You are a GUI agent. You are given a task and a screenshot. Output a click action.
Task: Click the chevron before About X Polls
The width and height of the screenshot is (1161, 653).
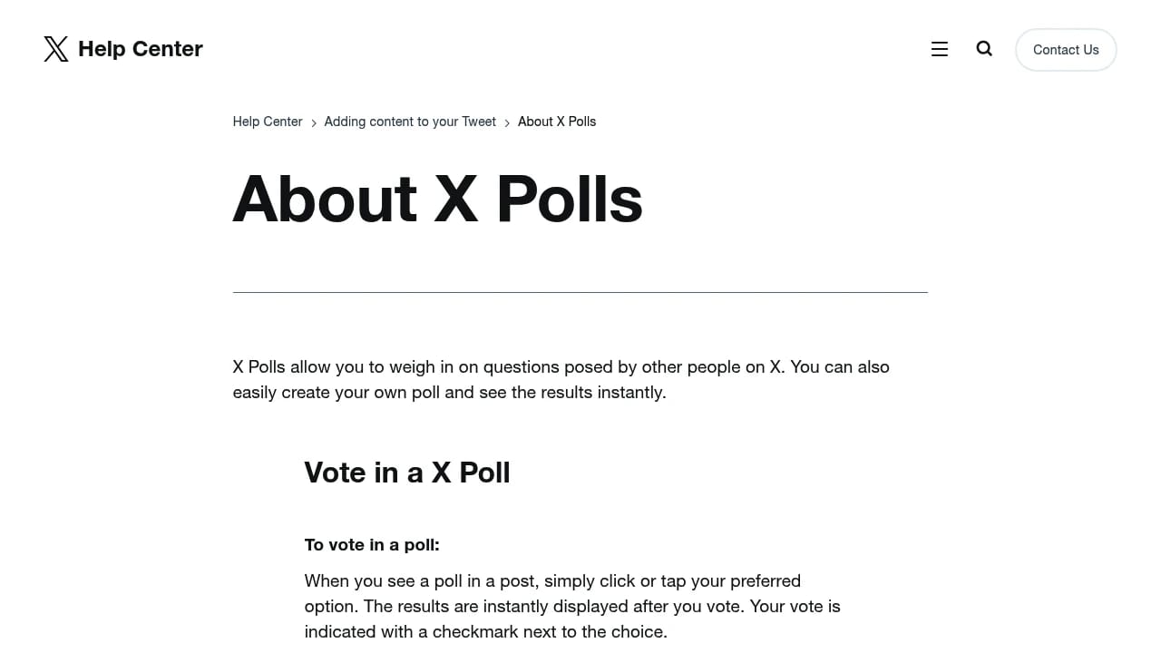(x=506, y=122)
